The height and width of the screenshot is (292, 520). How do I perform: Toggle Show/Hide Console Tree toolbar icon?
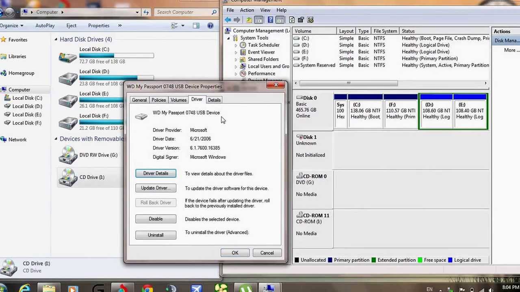[x=259, y=20]
